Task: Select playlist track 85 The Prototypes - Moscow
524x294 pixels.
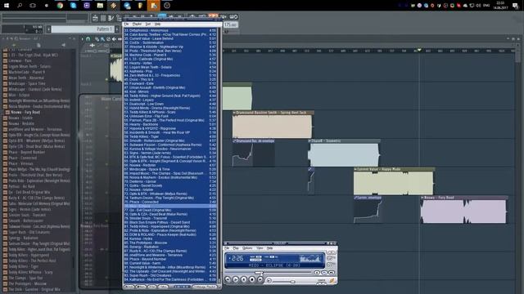Action: tap(170, 243)
